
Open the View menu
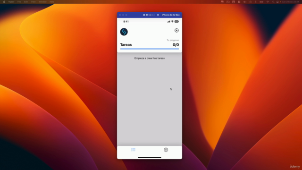point(34,2)
